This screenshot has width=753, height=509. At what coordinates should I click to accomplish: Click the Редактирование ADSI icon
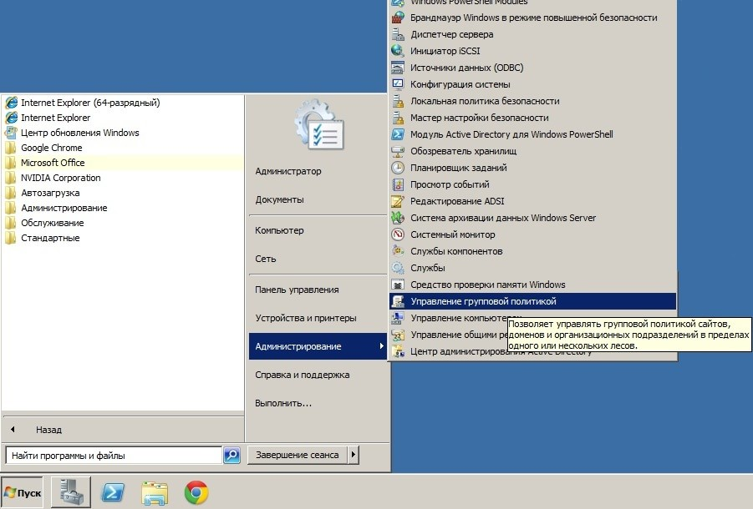click(x=398, y=201)
